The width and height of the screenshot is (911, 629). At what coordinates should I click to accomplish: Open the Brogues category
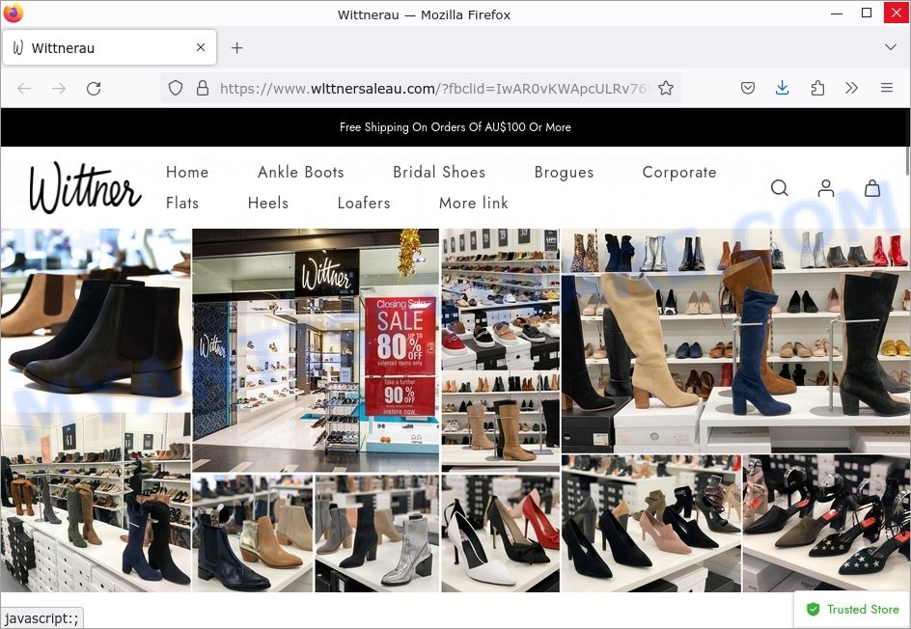(x=565, y=173)
